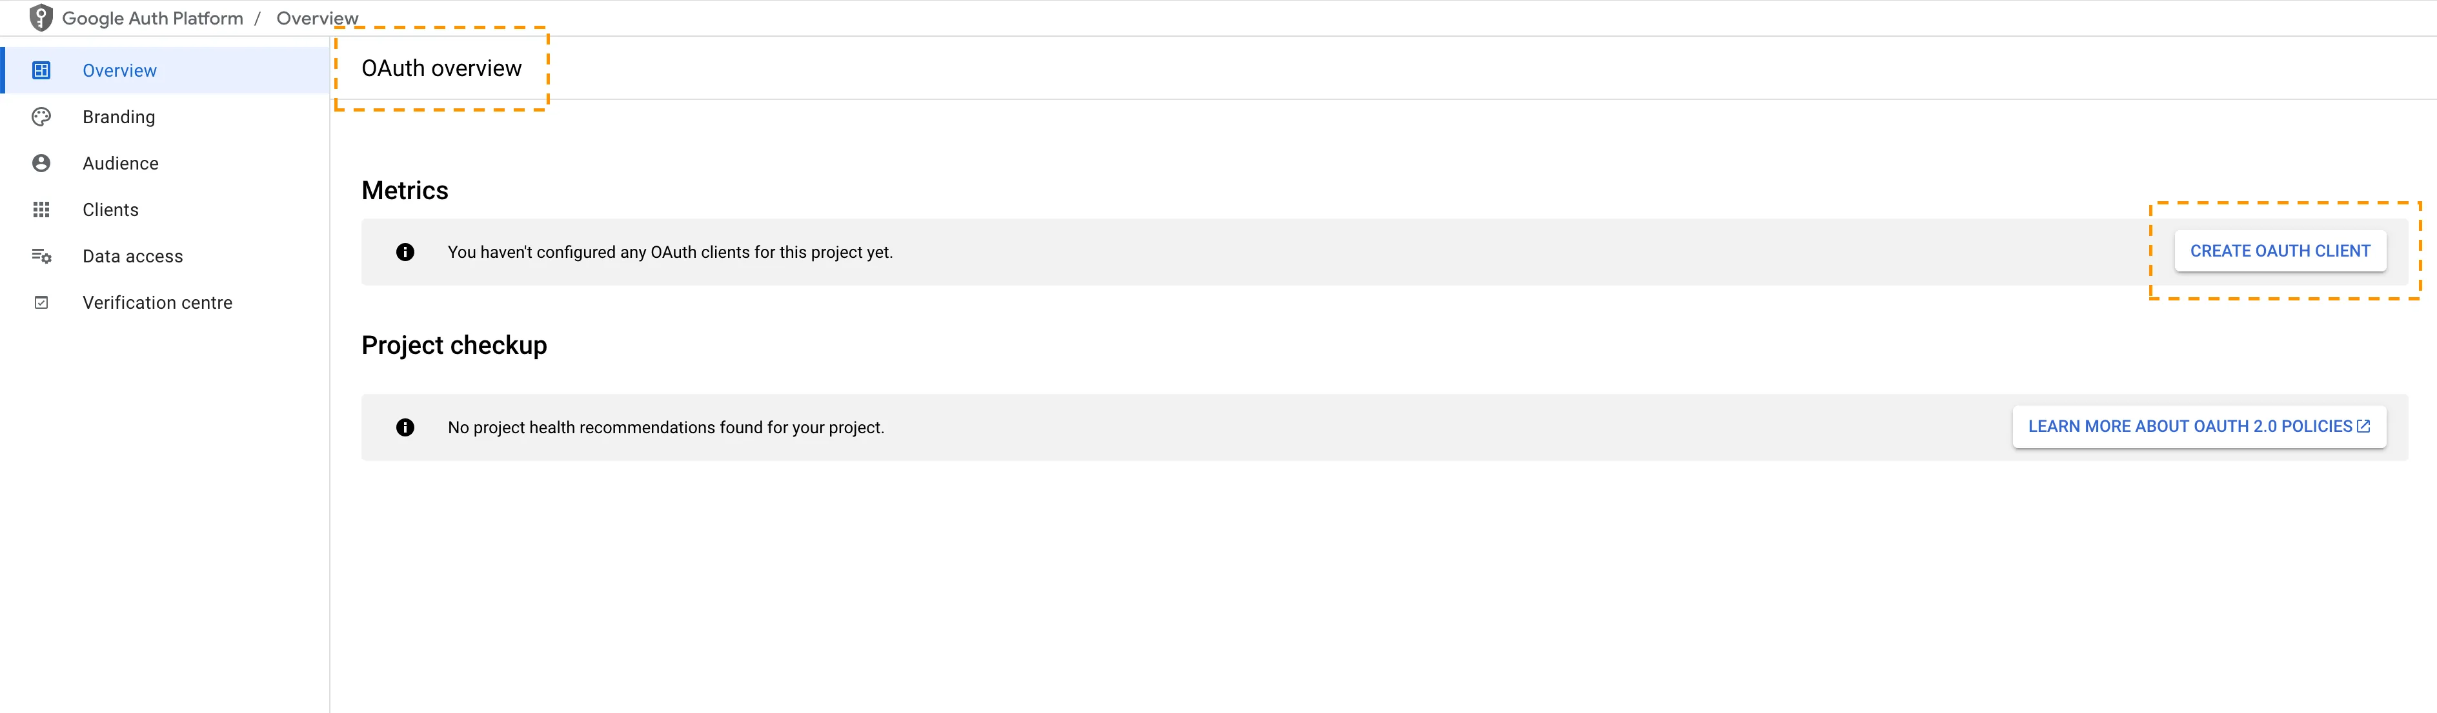Navigate to Verification centre
Viewport: 2437px width, 713px height.
(x=157, y=301)
